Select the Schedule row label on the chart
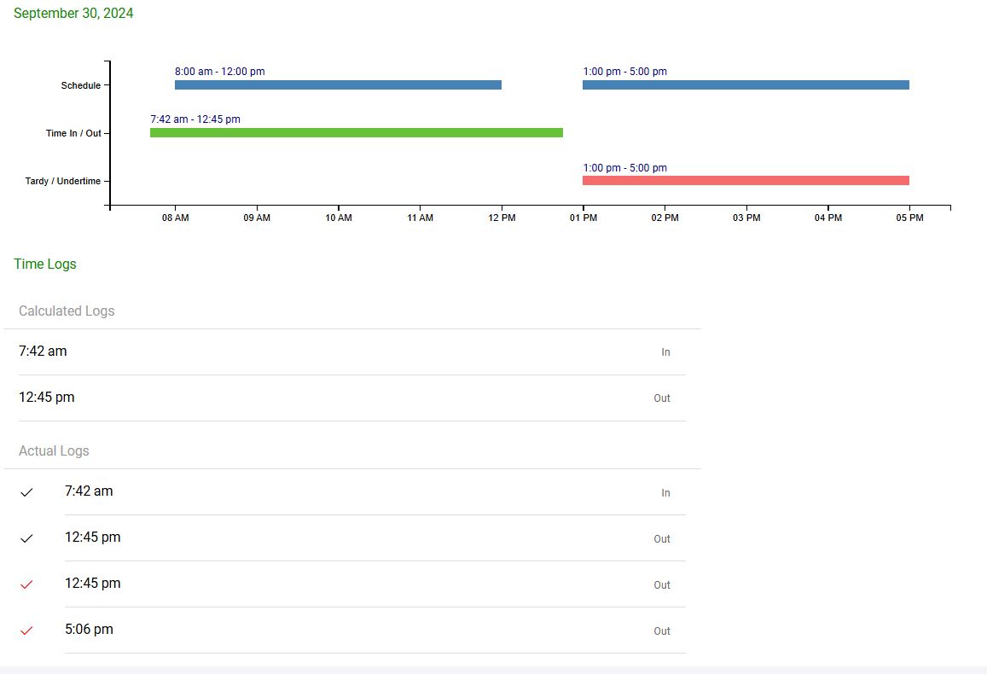The width and height of the screenshot is (987, 674). pos(81,86)
